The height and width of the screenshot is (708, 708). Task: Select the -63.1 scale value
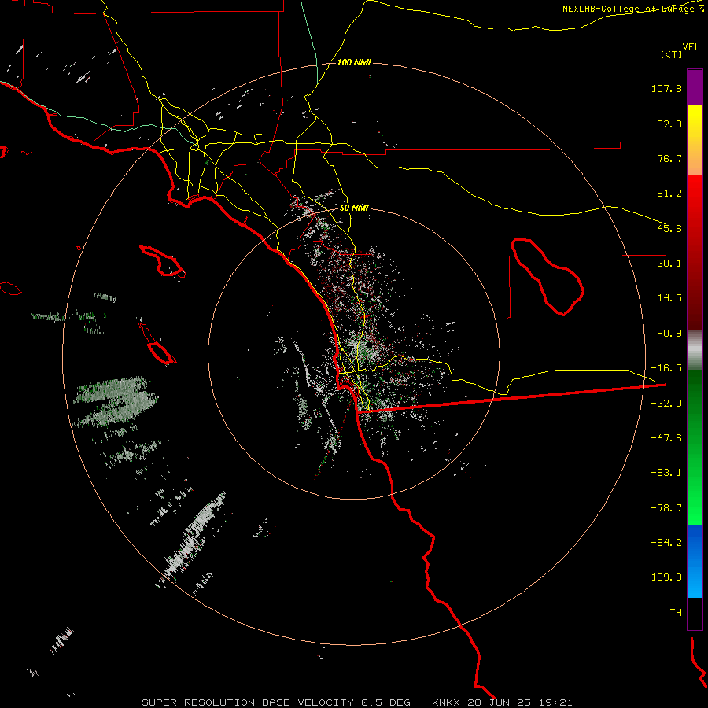666,473
